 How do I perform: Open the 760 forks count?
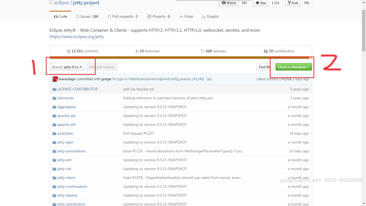pos(306,3)
